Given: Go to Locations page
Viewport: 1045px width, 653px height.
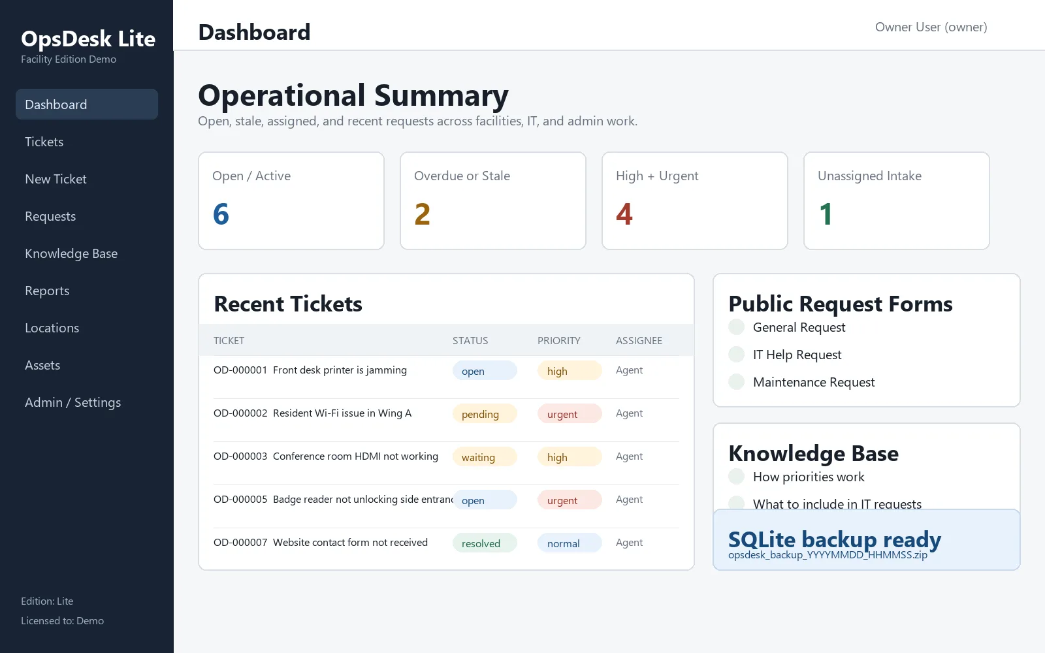Looking at the screenshot, I should click(87, 328).
